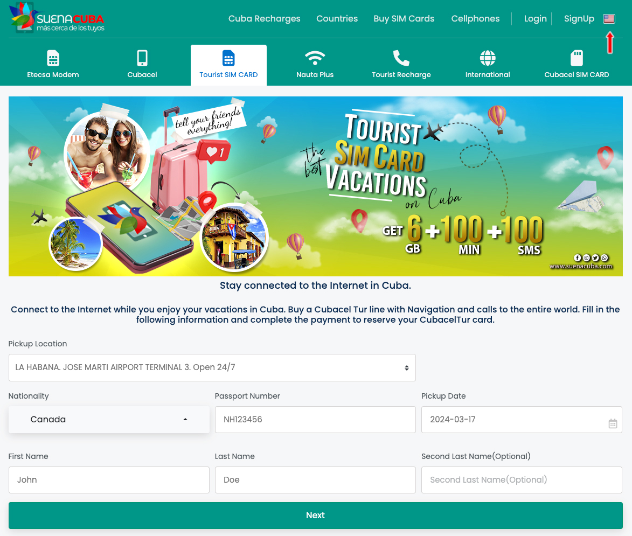Click the SuenaCuba hummingbird logo
The width and height of the screenshot is (632, 536).
[57, 18]
